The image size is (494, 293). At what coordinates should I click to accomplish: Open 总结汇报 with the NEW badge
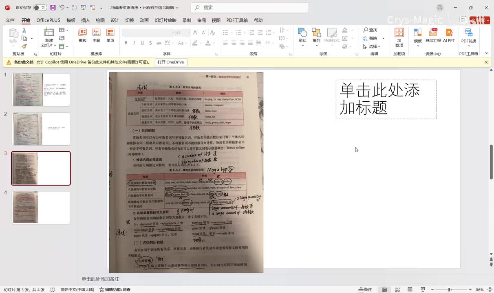point(433,36)
